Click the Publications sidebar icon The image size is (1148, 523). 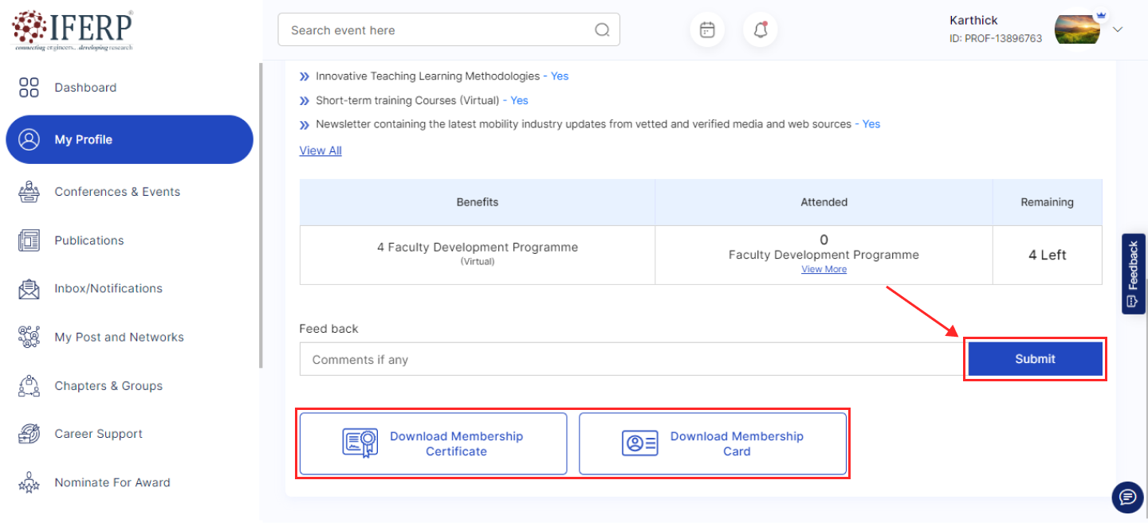[29, 240]
